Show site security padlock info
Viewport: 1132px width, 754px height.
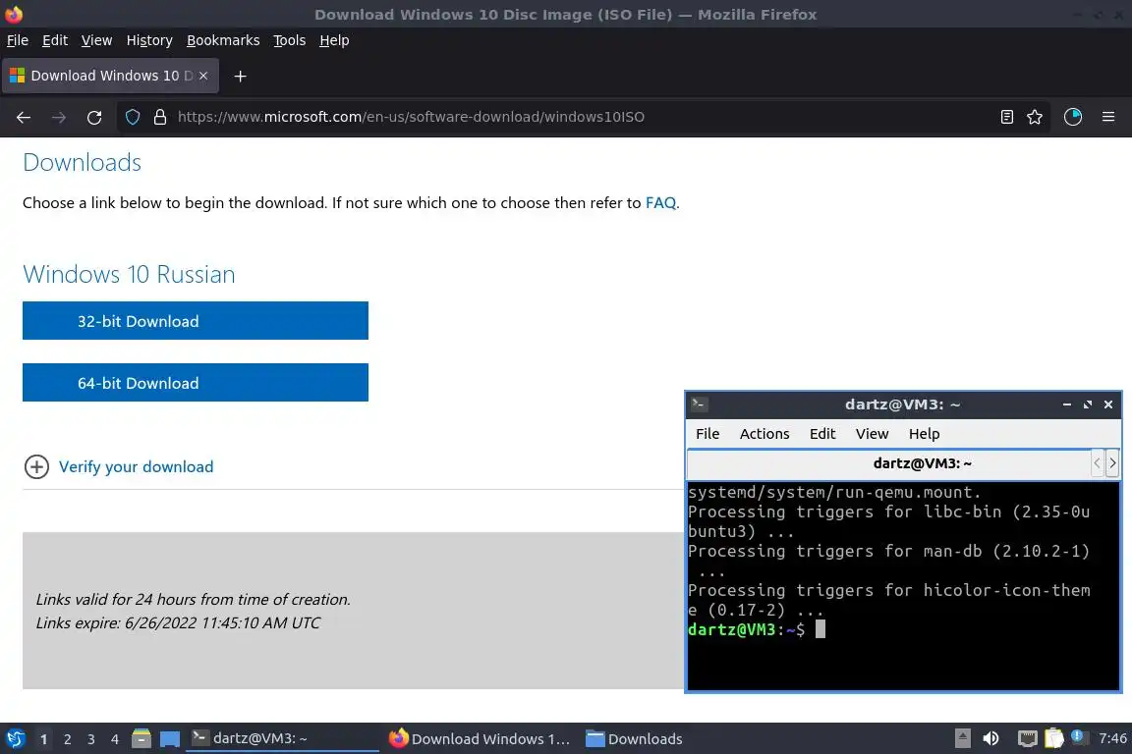[160, 117]
